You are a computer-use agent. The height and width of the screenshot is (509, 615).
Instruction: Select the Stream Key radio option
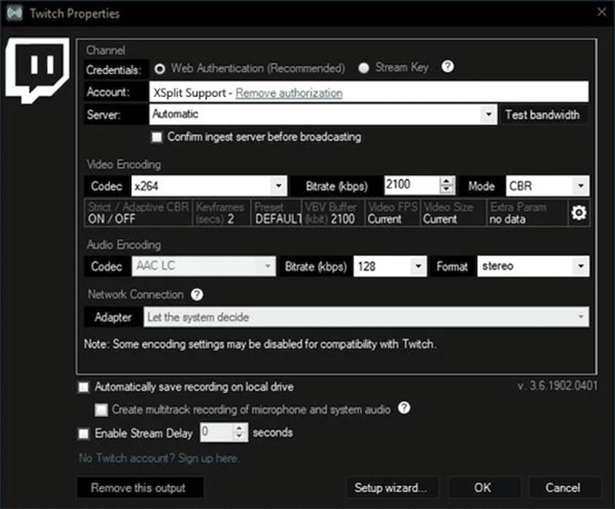coord(363,68)
